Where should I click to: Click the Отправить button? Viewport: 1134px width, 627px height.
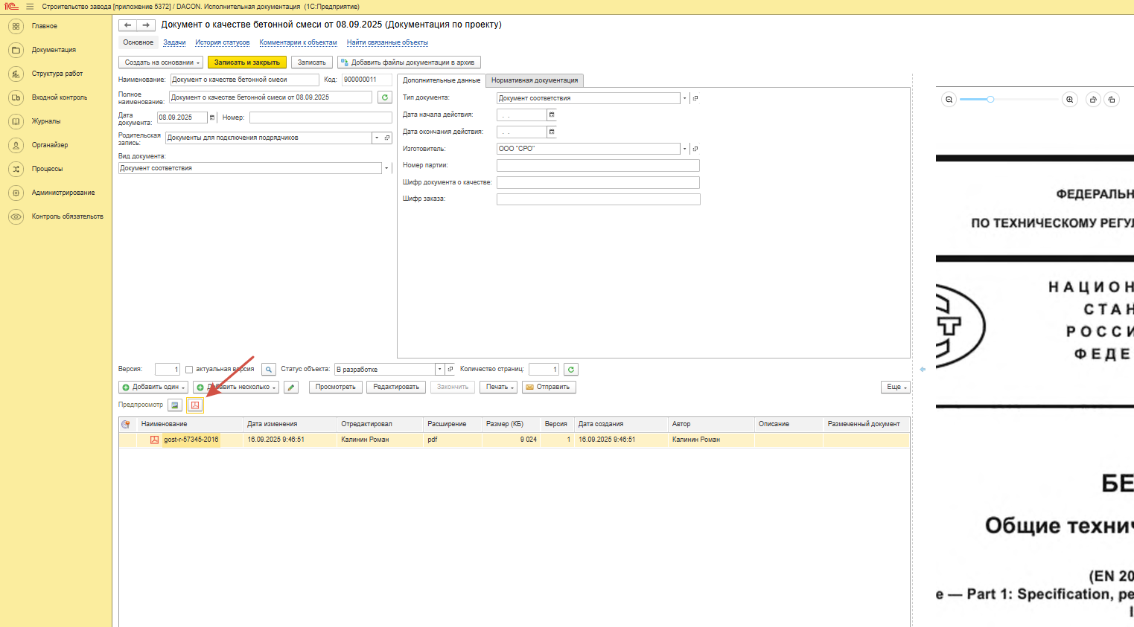click(x=549, y=388)
